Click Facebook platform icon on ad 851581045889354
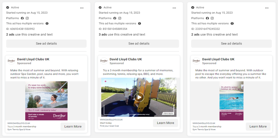The width and height of the screenshot is (278, 138). point(115,18)
